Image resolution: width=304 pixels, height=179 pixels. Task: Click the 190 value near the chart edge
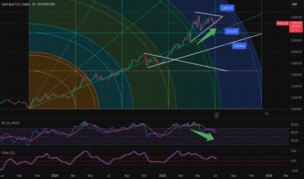tap(266, 114)
